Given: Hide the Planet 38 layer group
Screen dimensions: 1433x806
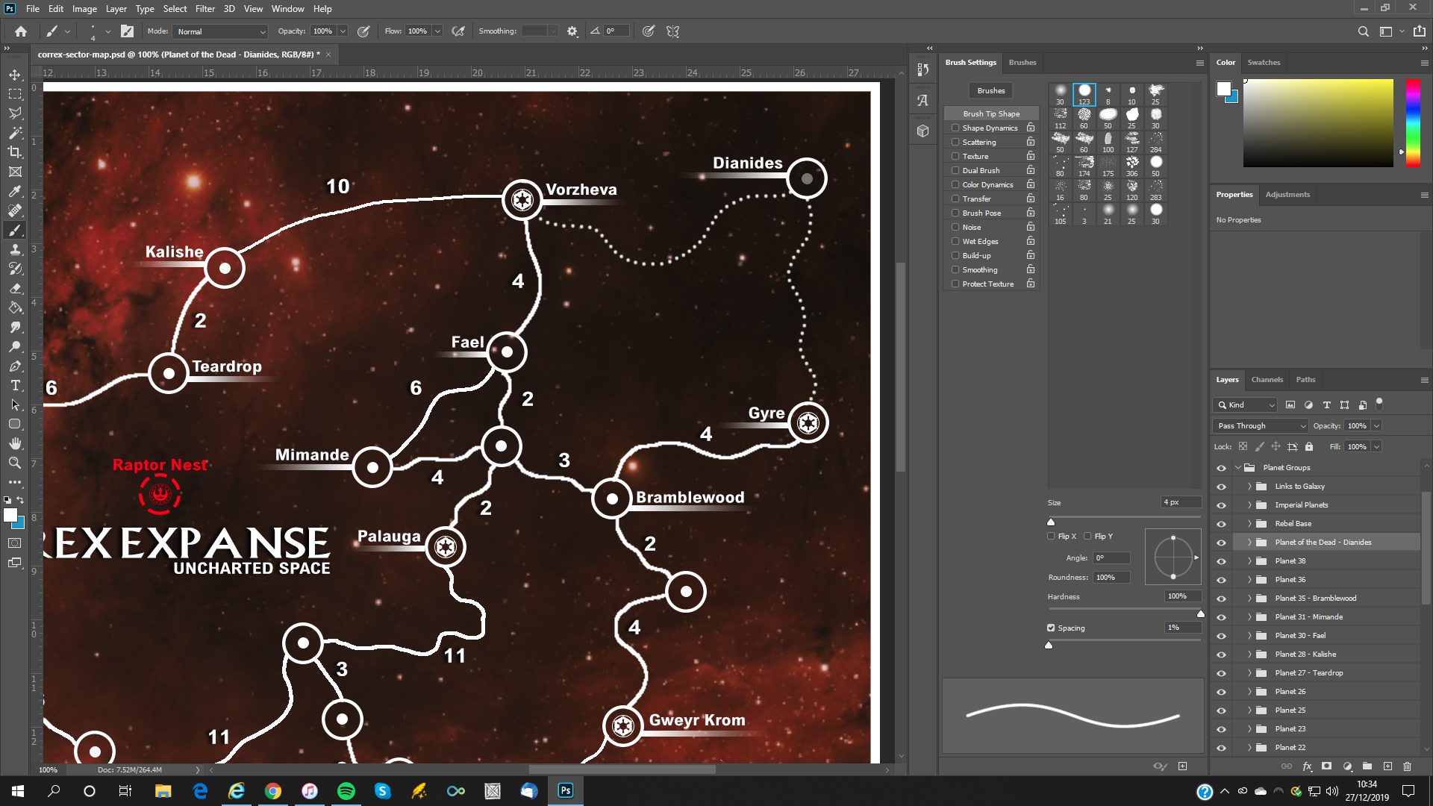Looking at the screenshot, I should pos(1221,561).
